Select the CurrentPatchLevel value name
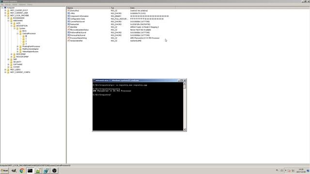Viewport: 310px width, 174px height. 77,21
